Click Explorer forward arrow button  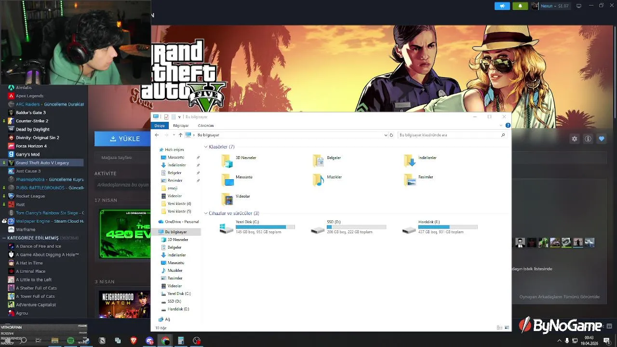[166, 135]
